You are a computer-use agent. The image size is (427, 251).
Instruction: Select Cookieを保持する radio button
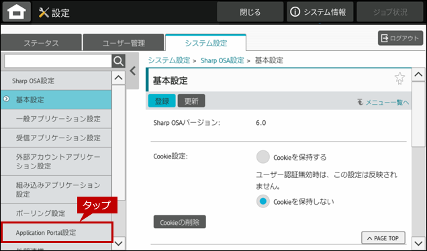click(263, 157)
